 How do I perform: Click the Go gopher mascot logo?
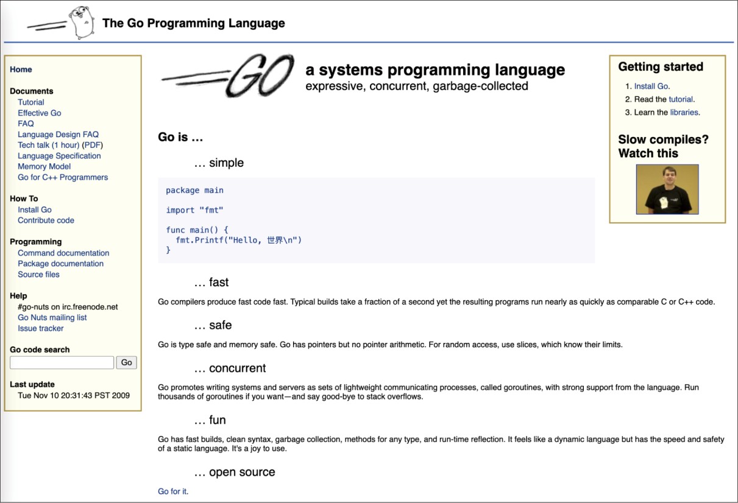[x=82, y=23]
